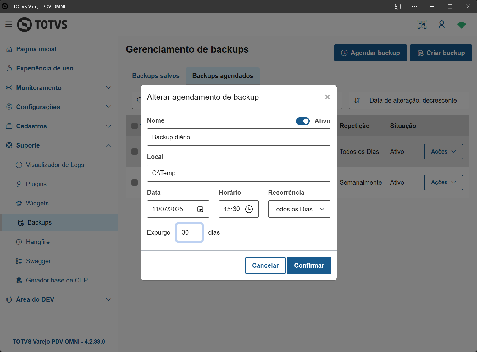
Task: Click the green Wi-Fi connection status icon
Action: point(461,25)
